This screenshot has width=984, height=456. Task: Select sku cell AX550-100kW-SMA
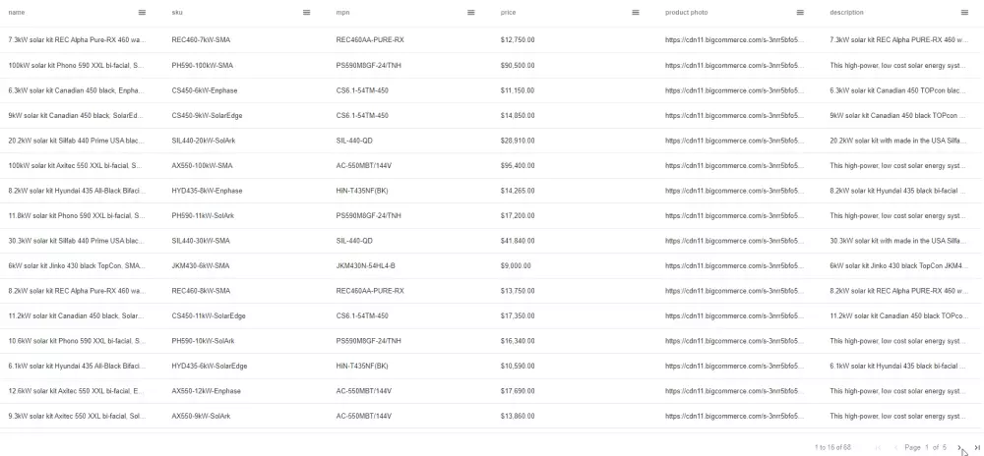coord(202,165)
